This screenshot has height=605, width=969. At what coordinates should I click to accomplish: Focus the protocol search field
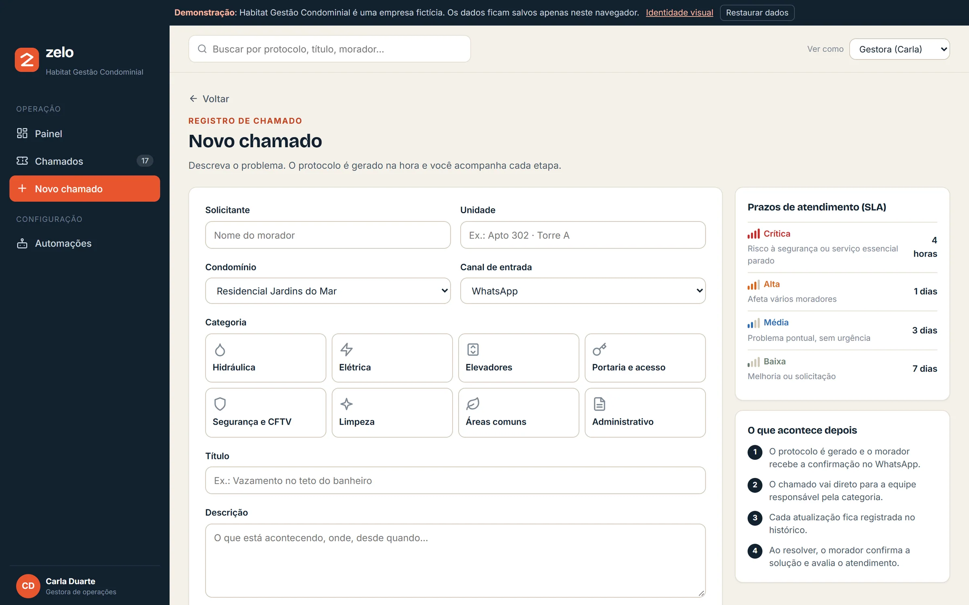[x=329, y=49]
